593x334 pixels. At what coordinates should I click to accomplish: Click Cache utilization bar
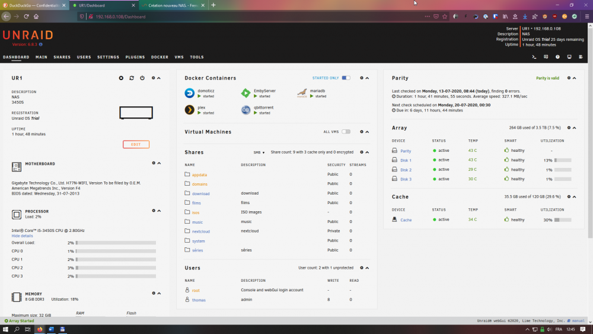563,220
